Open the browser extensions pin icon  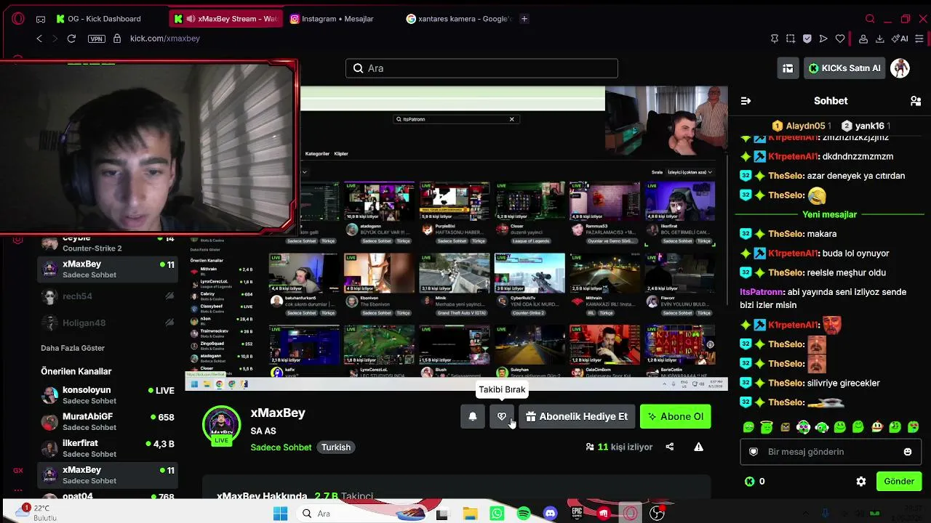pos(774,38)
